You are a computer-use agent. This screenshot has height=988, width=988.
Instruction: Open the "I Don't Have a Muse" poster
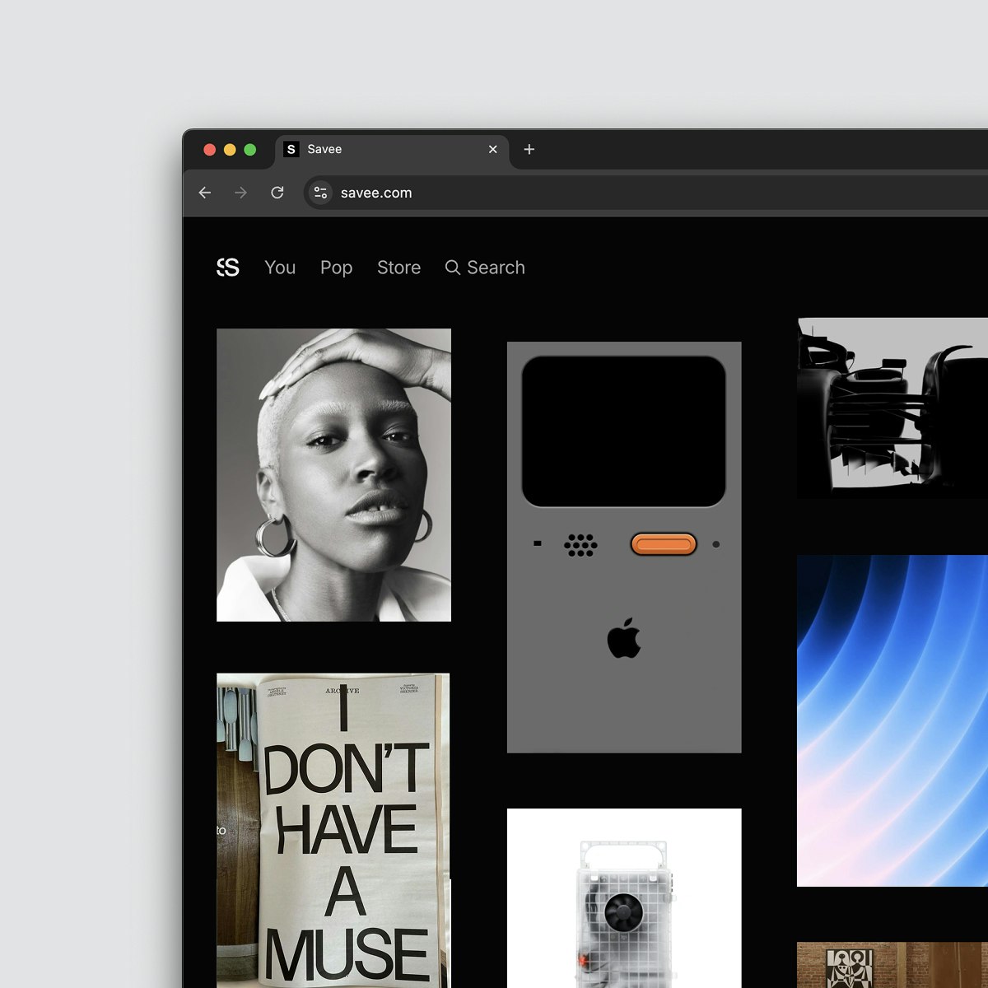pyautogui.click(x=333, y=831)
